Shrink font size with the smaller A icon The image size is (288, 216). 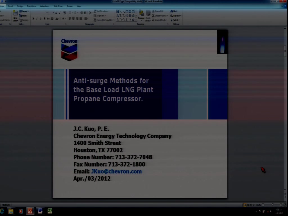pos(60,13)
